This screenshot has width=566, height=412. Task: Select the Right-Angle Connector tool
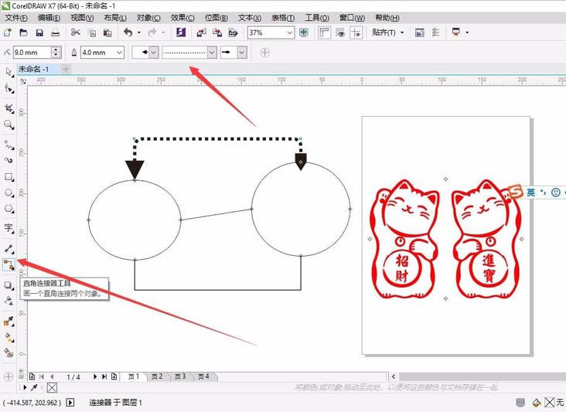click(x=9, y=265)
